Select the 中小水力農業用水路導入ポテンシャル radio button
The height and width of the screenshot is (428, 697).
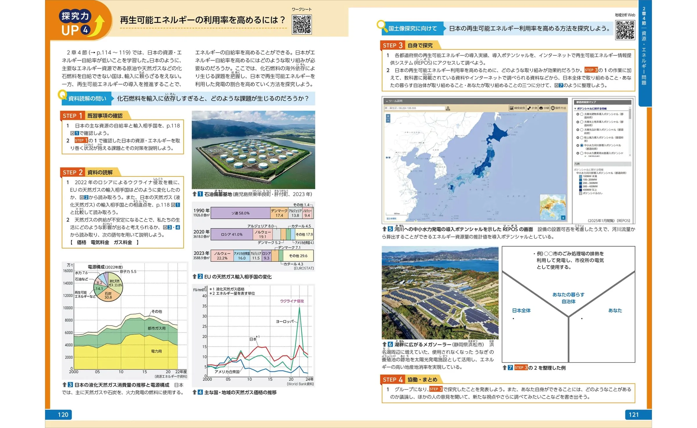click(x=582, y=153)
